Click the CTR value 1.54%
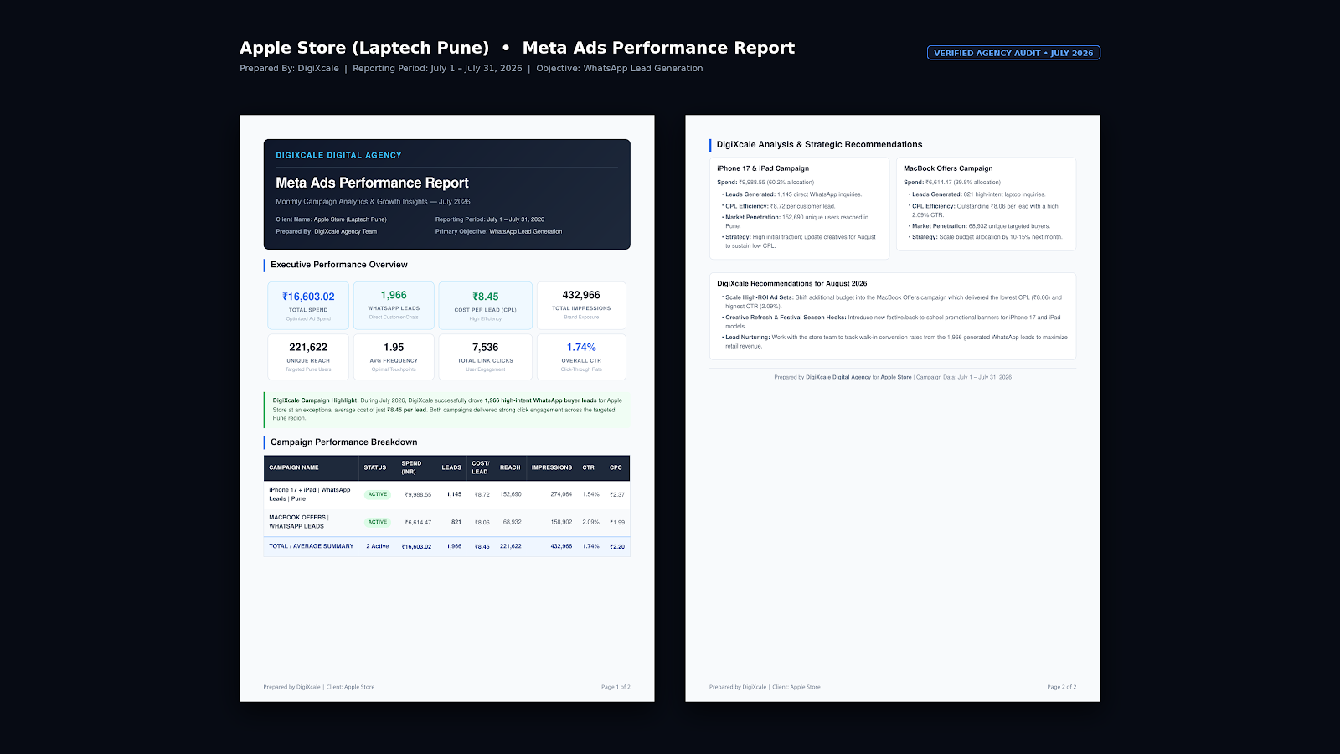The height and width of the screenshot is (754, 1340). point(591,494)
